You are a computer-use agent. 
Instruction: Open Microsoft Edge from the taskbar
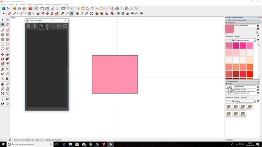point(64,144)
